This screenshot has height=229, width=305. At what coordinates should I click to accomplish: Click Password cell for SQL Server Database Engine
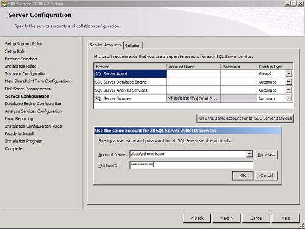click(x=239, y=82)
